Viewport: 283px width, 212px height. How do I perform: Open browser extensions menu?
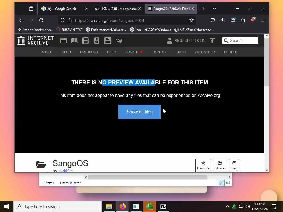coord(243,20)
